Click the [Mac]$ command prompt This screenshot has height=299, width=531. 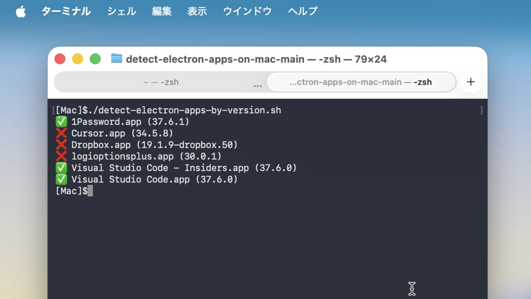click(x=73, y=191)
